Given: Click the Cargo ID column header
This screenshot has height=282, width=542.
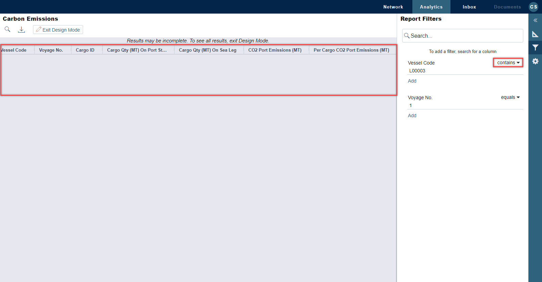Looking at the screenshot, I should 85,50.
